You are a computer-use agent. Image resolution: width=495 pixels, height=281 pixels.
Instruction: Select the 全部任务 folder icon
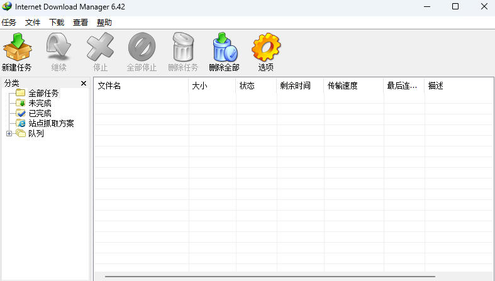pos(21,92)
